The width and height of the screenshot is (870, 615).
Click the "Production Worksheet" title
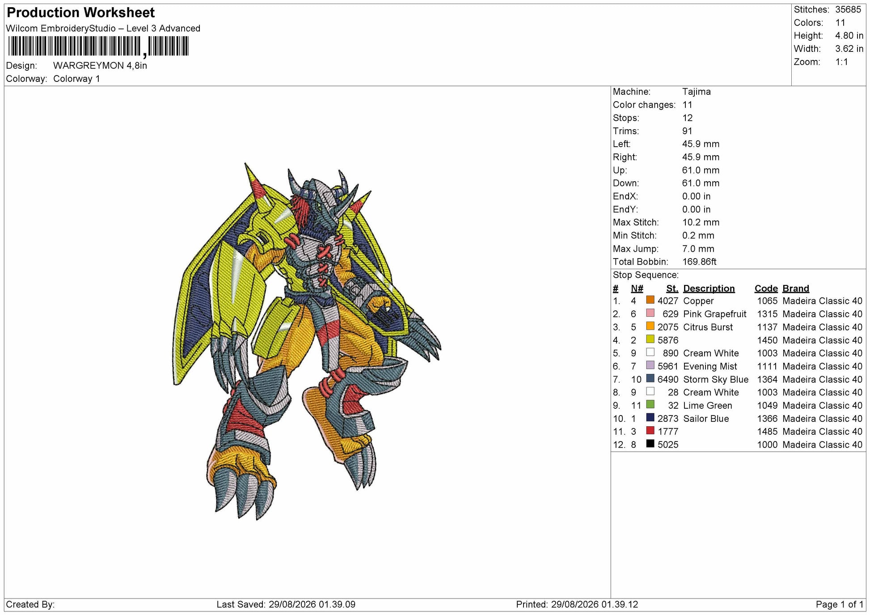[81, 13]
